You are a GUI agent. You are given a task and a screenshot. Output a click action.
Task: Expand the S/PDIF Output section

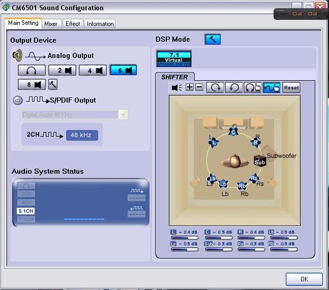click(18, 101)
